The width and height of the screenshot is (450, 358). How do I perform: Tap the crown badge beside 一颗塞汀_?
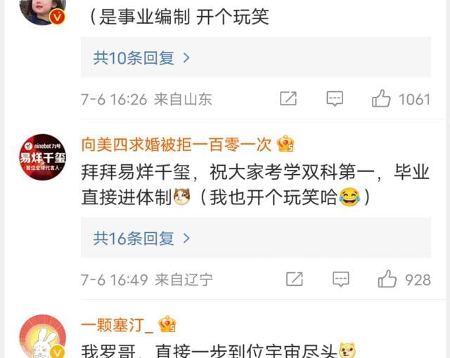point(167,324)
